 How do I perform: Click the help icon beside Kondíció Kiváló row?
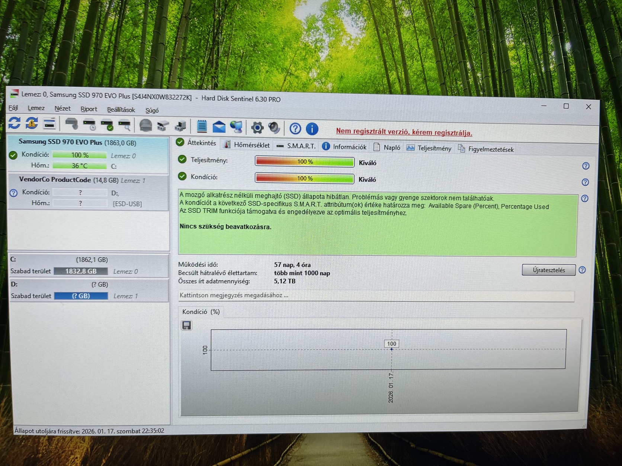click(585, 182)
